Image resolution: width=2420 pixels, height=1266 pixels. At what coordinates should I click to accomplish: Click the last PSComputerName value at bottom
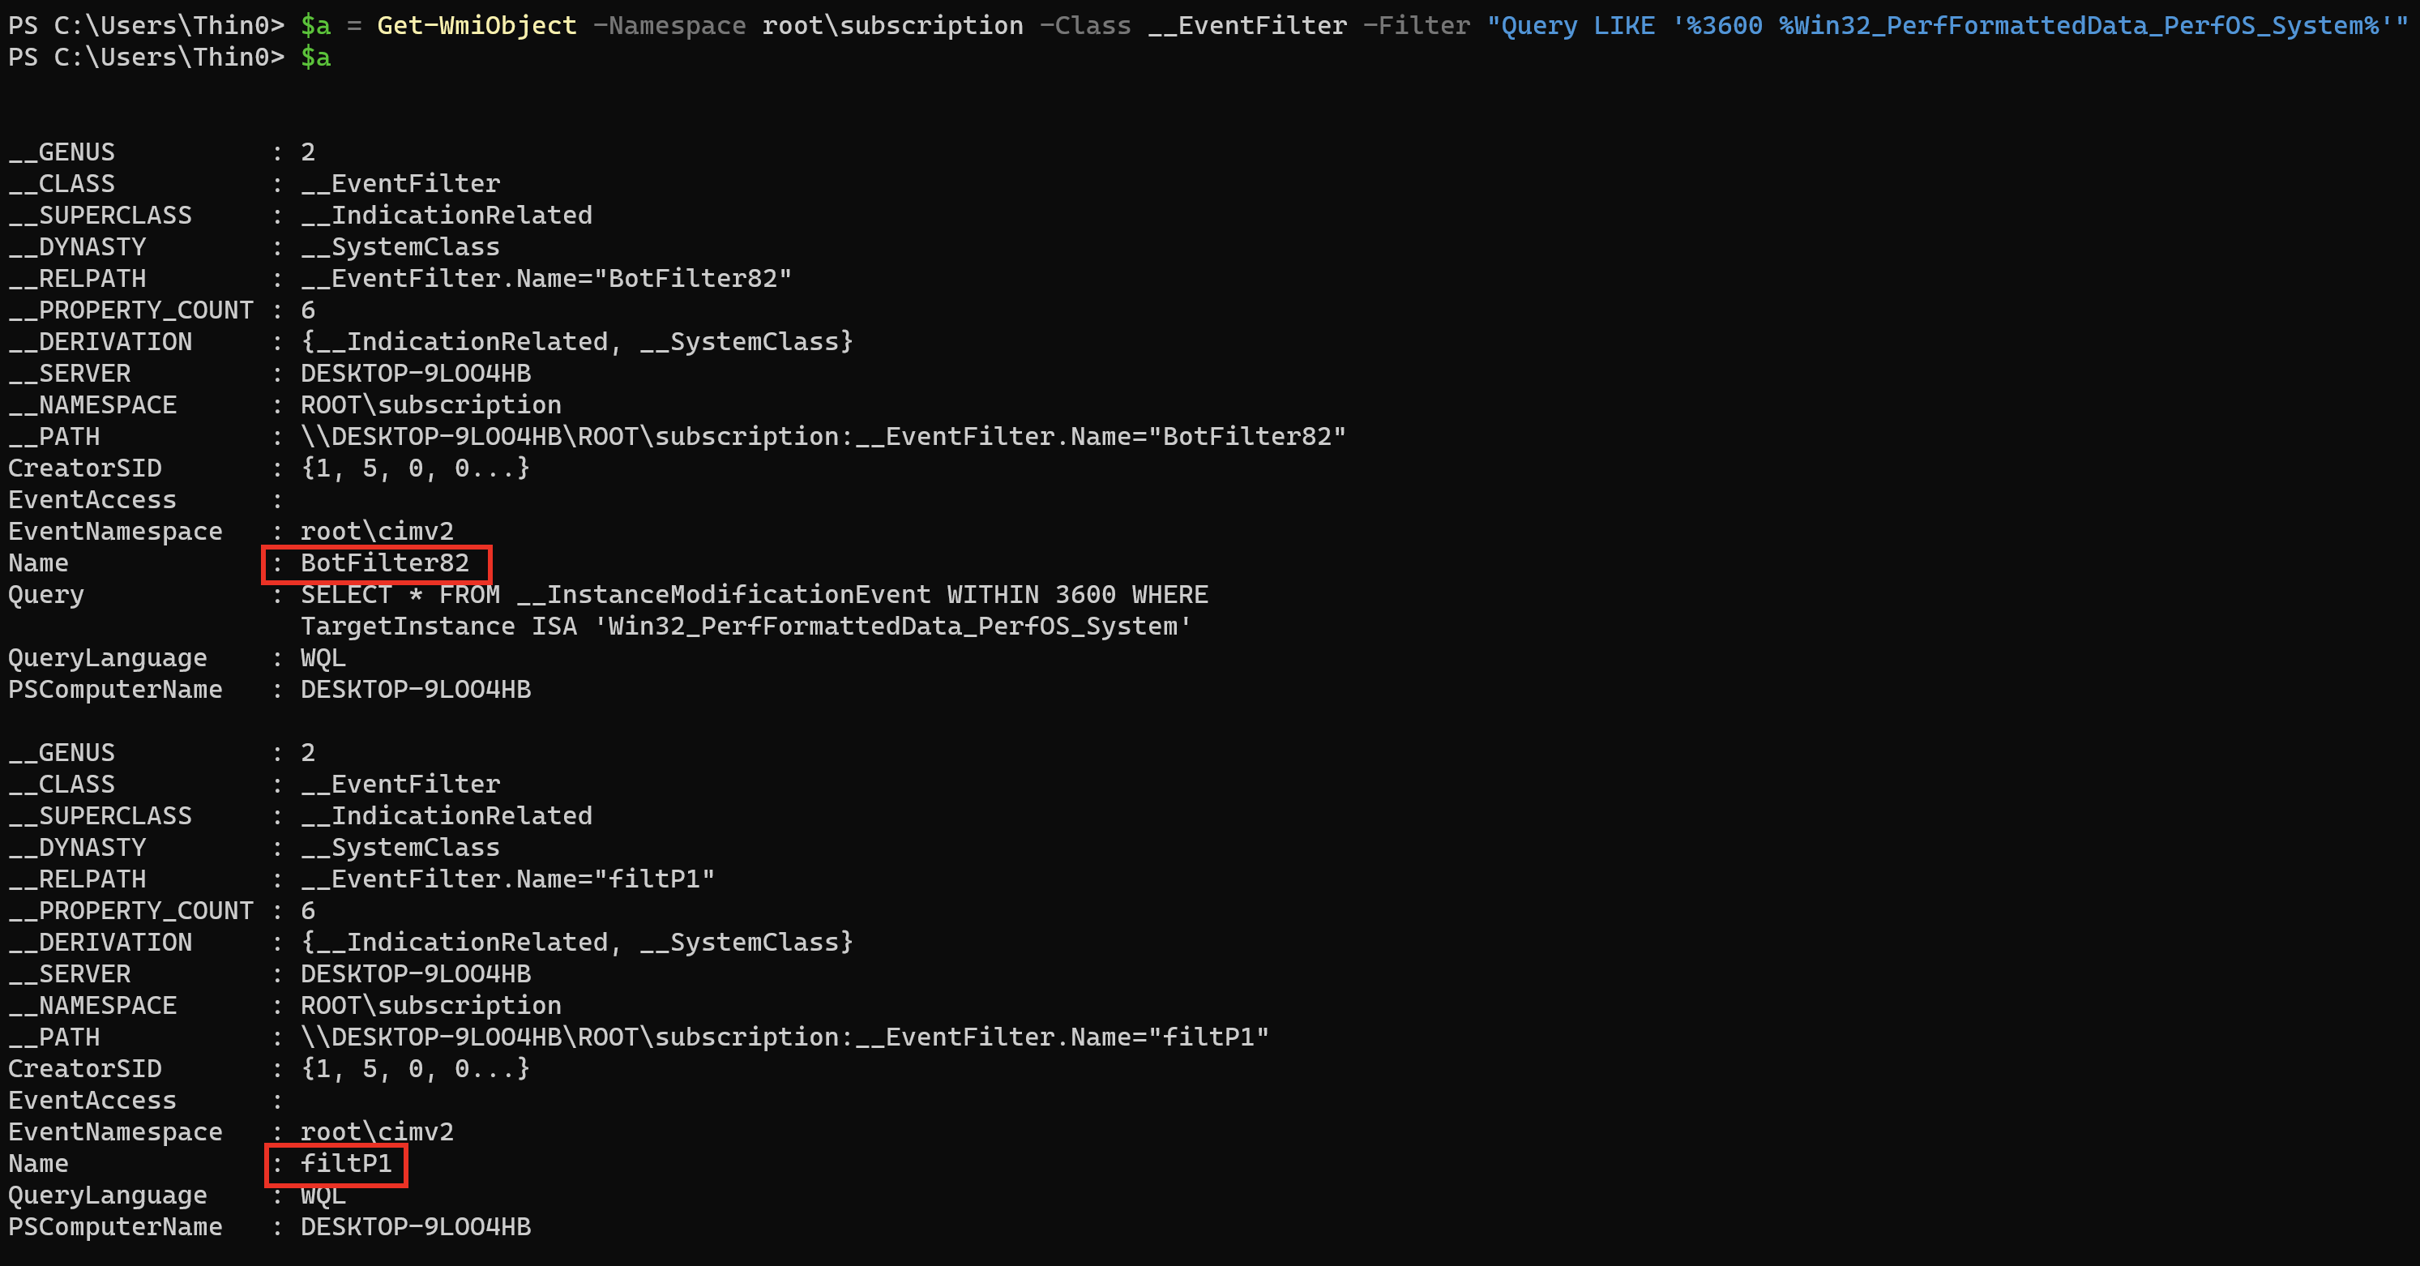(x=415, y=1227)
